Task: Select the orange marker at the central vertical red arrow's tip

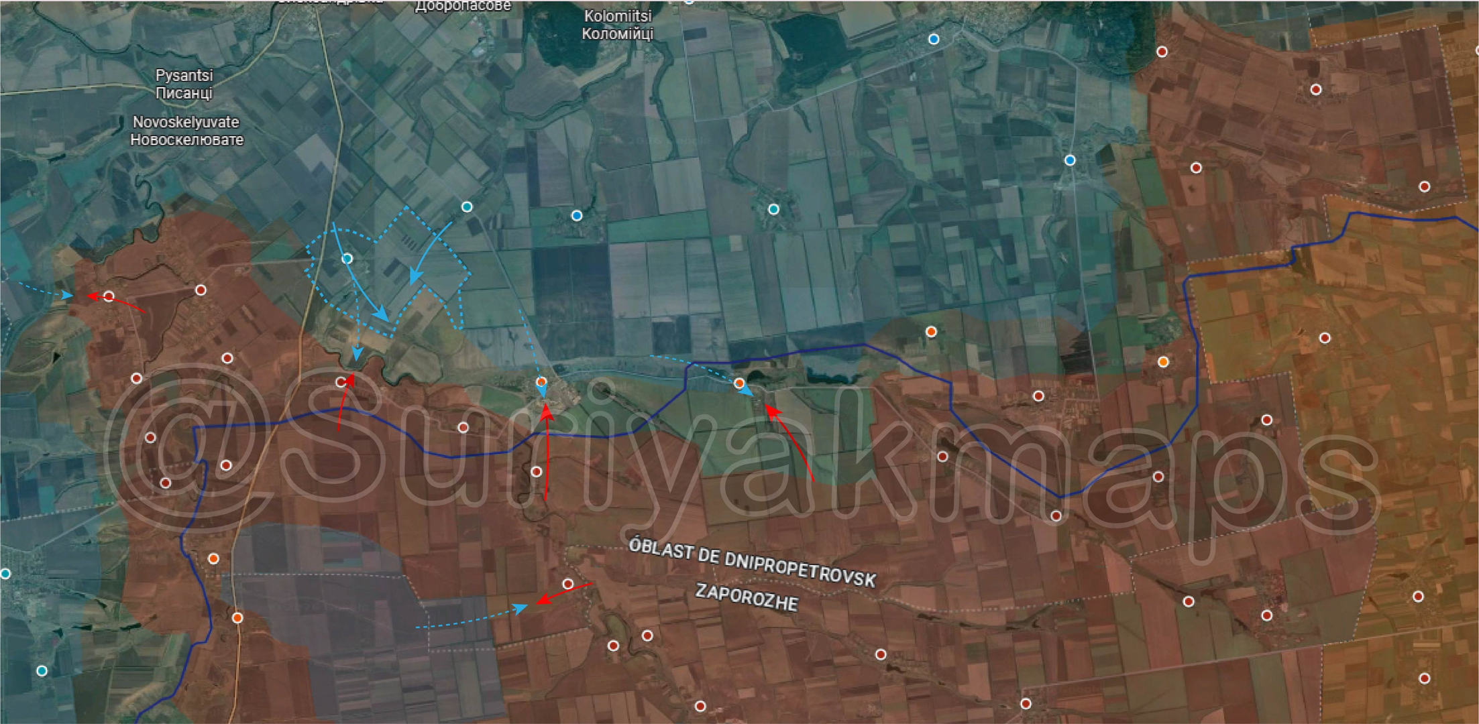Action: tap(541, 381)
